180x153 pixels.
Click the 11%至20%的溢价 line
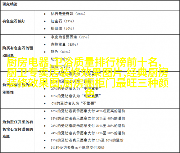(x=88, y=133)
